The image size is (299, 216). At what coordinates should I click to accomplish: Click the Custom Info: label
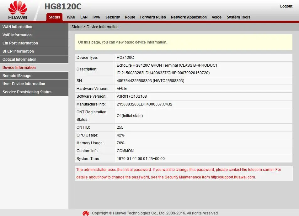click(88, 151)
